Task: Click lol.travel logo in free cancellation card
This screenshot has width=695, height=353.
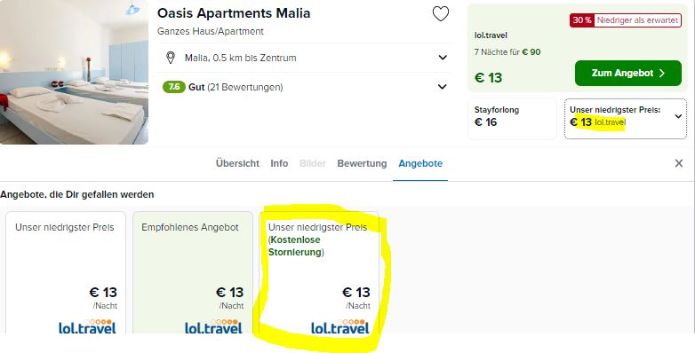Action: coord(340,326)
